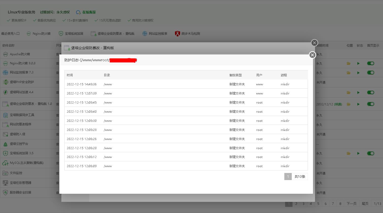
Task: Open folder for 堡塔企业级防篡改 row
Action: pos(349,104)
